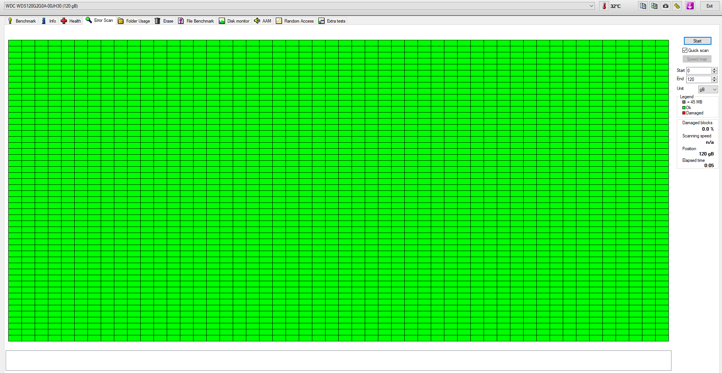Open options with the yellow gears icon
Viewport: 722px width, 373px height.
point(677,6)
